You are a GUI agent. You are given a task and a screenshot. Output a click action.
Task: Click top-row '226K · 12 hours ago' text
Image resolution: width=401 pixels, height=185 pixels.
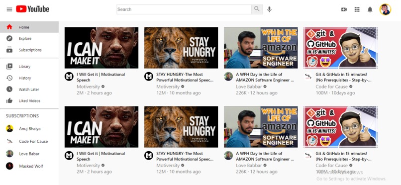pos(257,93)
